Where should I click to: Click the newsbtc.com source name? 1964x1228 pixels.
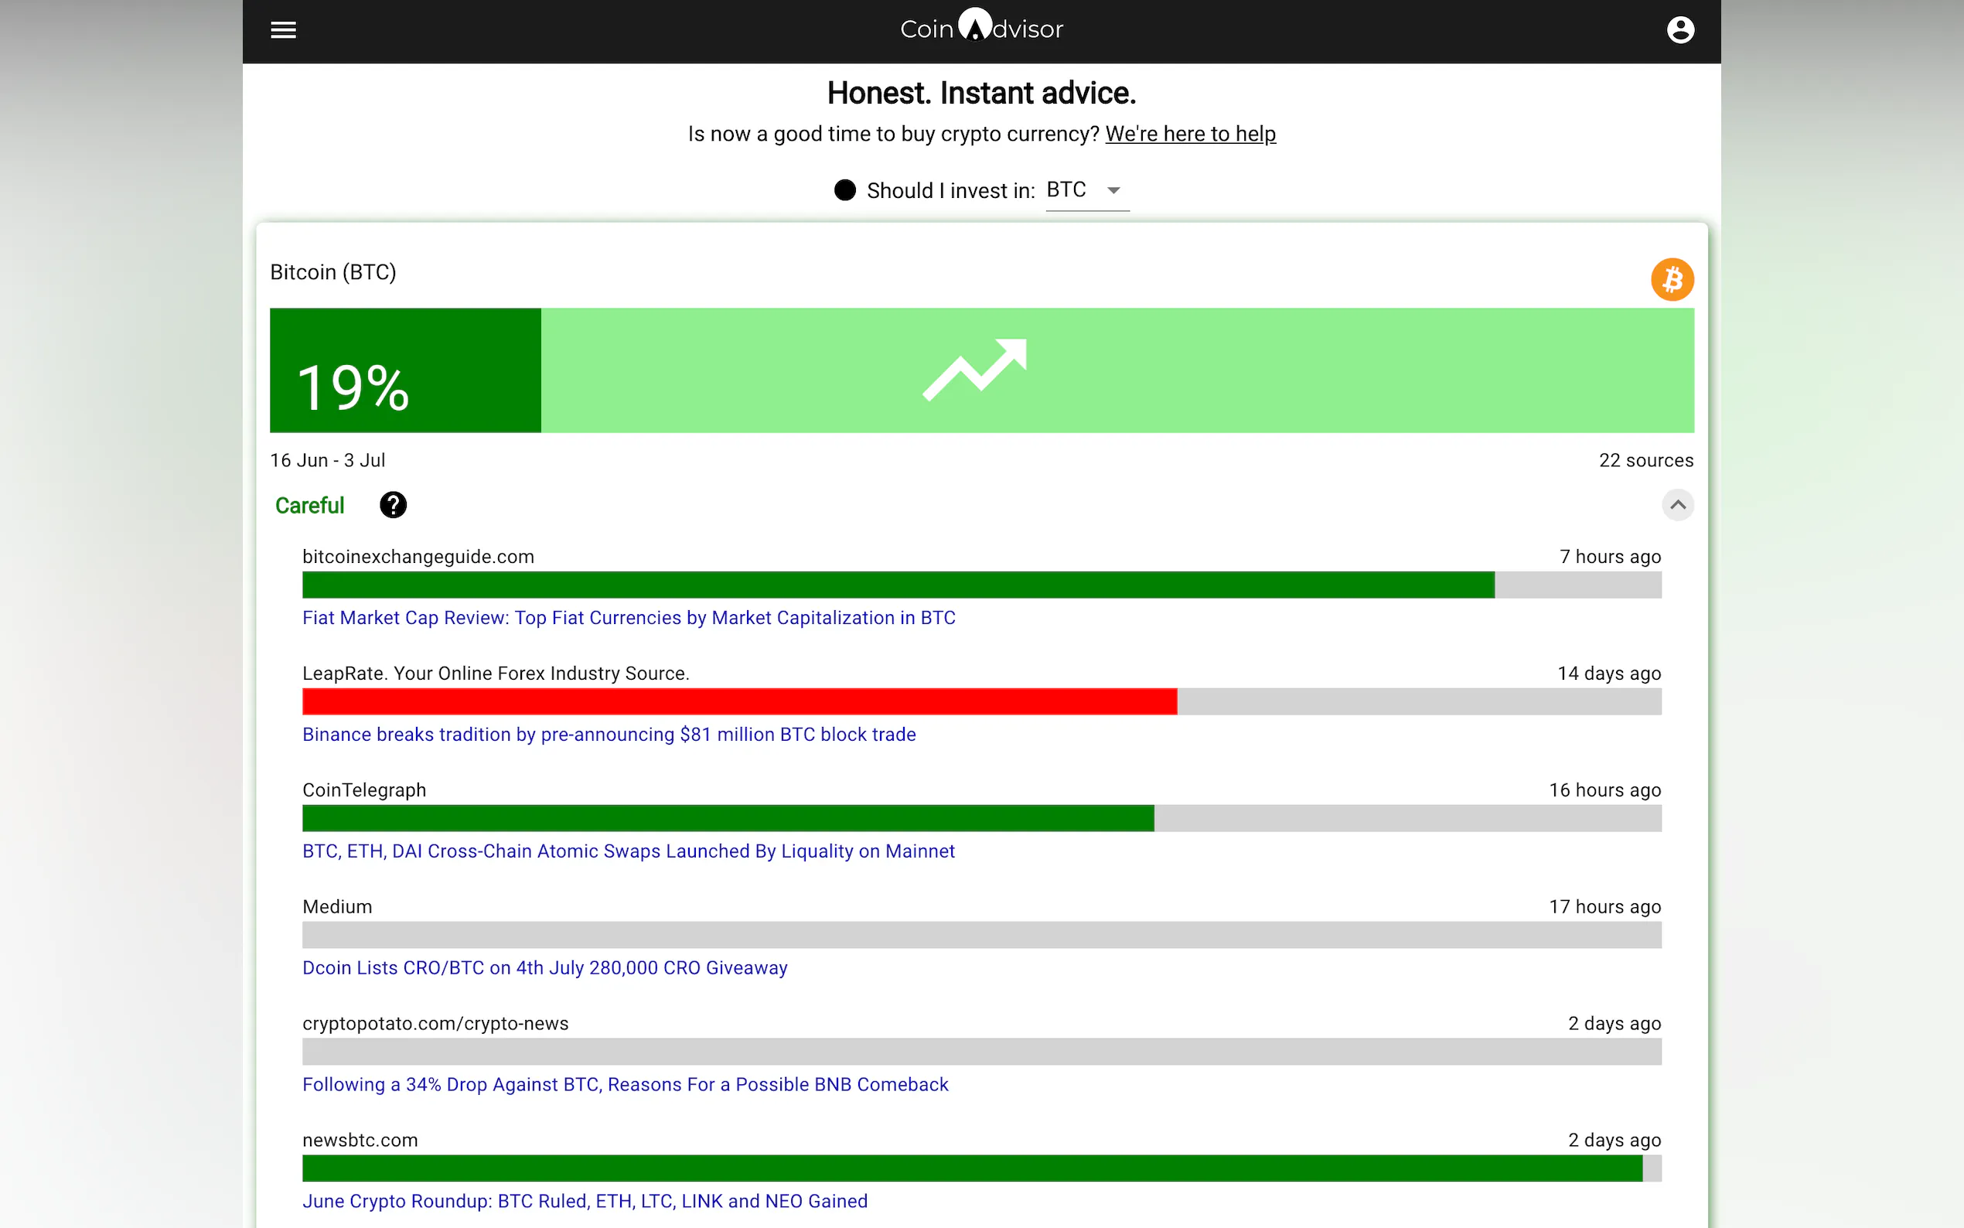coord(360,1141)
